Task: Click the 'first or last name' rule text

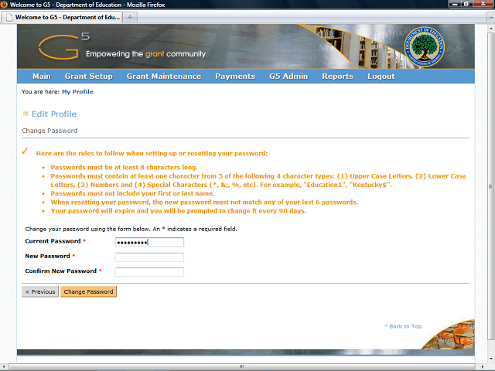Action: pyautogui.click(x=132, y=193)
